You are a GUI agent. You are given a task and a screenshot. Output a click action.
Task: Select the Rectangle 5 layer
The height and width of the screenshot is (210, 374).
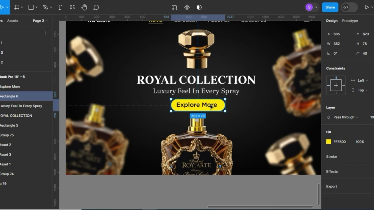26,125
